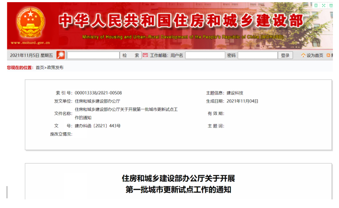Image resolution: width=339 pixels, height=208 pixels.
Task: Click index number 000013338/2021-00508
Action: (98, 93)
